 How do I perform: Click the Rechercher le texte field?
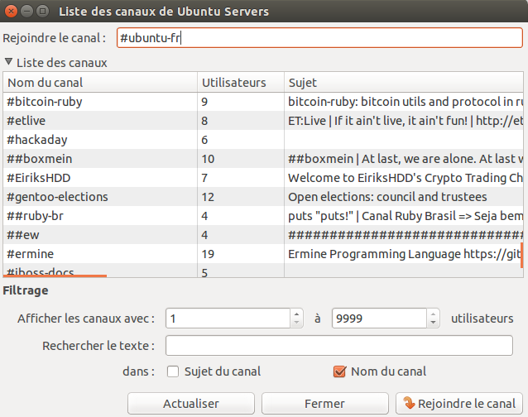click(x=339, y=345)
